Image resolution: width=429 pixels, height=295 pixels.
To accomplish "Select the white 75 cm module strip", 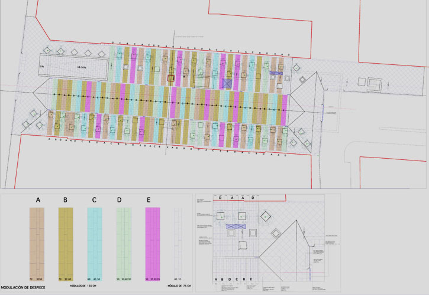I will [x=176, y=243].
